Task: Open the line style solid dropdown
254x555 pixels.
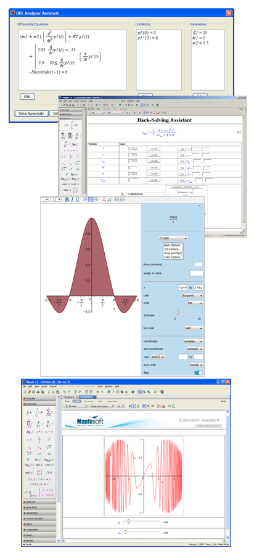Action: point(194,328)
